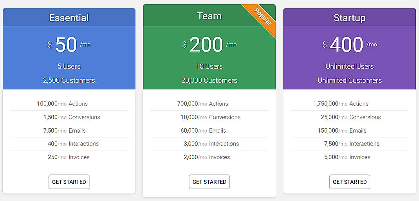
Task: Click the 5,000/mo Invoices row
Action: (x=350, y=157)
